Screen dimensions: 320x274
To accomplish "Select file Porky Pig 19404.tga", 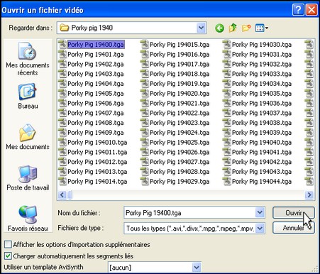I will pyautogui.click(x=96, y=84).
